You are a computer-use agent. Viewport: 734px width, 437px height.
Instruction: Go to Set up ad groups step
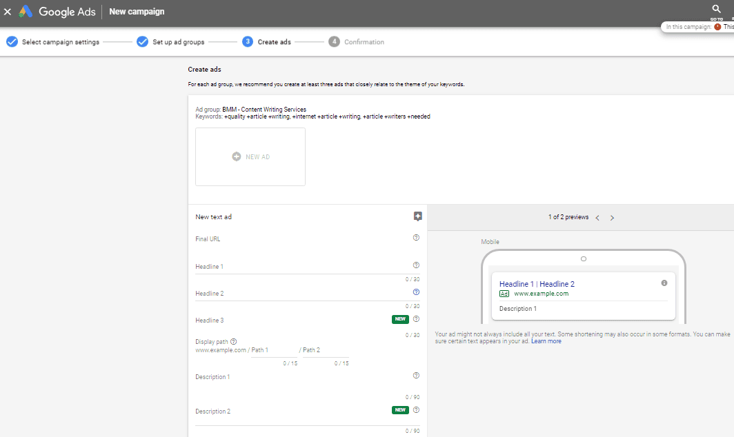coord(171,42)
